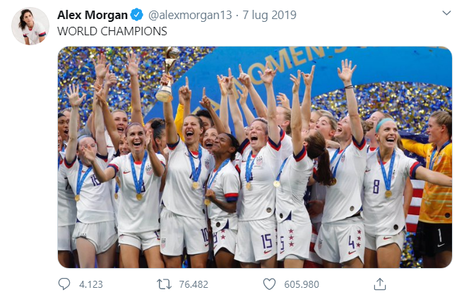Click the share upload icon
Image resolution: width=464 pixels, height=297 pixels.
[379, 284]
